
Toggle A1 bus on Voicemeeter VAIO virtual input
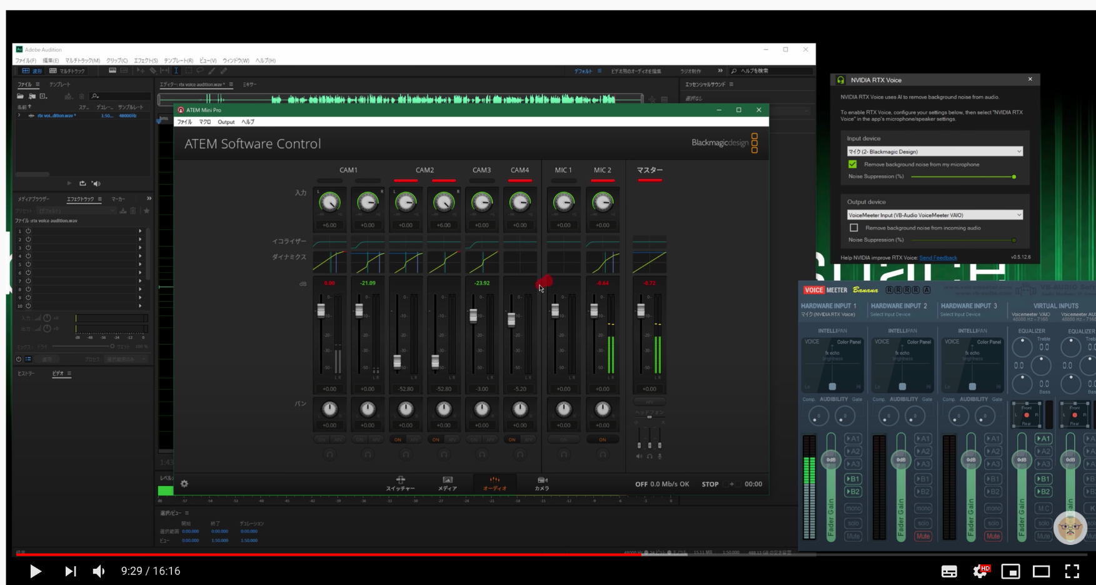pyautogui.click(x=1043, y=439)
